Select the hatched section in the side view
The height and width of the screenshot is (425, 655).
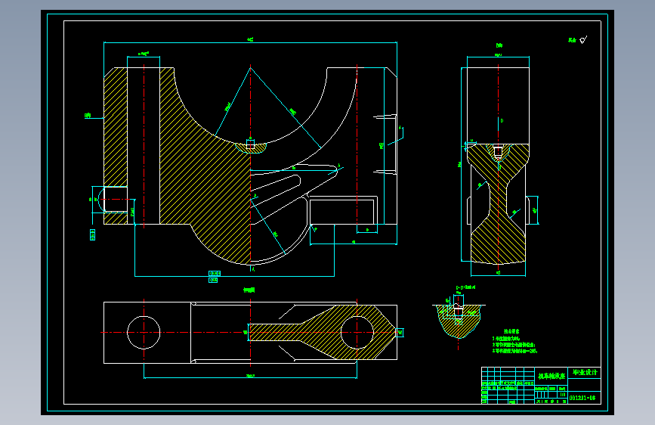498,204
